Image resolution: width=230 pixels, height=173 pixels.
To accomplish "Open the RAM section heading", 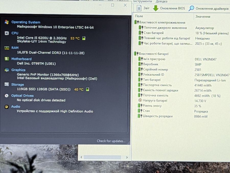I will click(x=15, y=48).
